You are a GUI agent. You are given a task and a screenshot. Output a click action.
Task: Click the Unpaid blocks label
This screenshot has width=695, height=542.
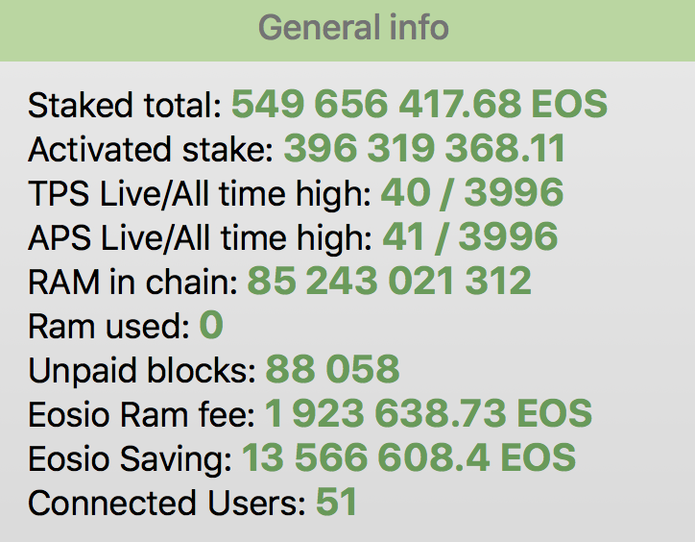[142, 370]
